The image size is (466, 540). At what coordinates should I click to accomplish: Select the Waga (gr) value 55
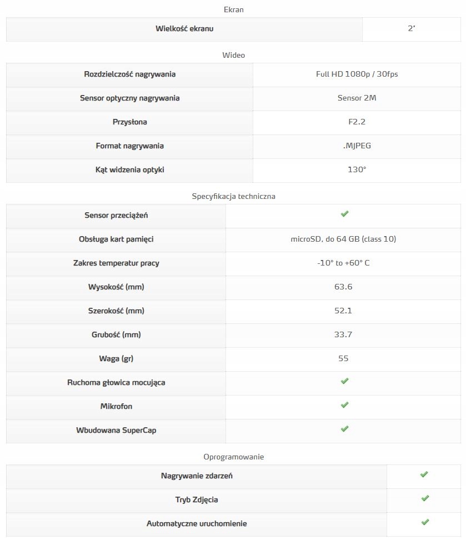point(343,359)
